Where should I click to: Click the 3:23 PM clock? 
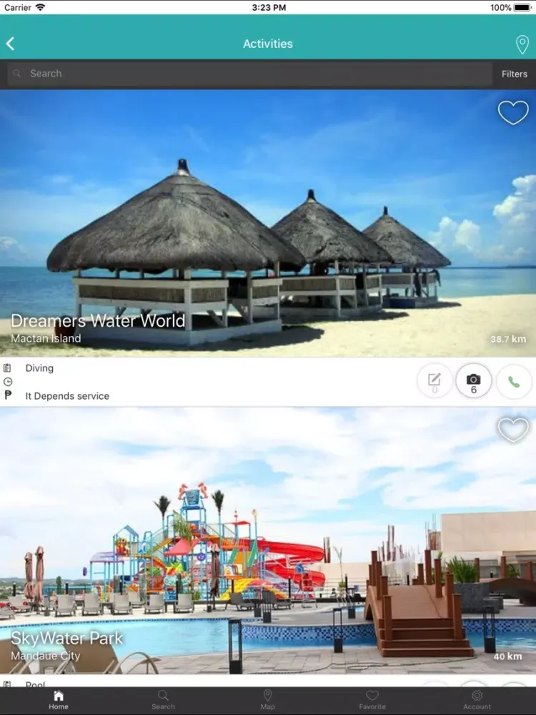[x=269, y=7]
